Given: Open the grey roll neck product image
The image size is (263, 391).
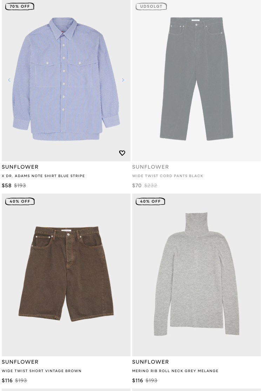Looking at the screenshot, I should coord(196,275).
